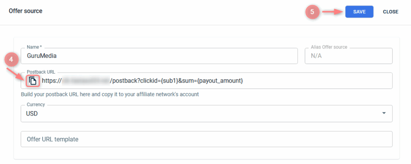Viewport: 411px width, 164px height.
Task: Click the "Currency" field label
Action: tap(36, 105)
